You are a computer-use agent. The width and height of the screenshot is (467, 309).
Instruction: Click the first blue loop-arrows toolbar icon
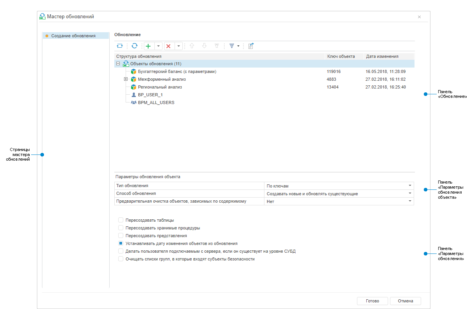(120, 46)
